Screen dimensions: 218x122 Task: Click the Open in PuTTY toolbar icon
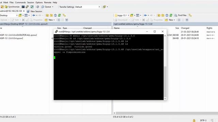27,7
